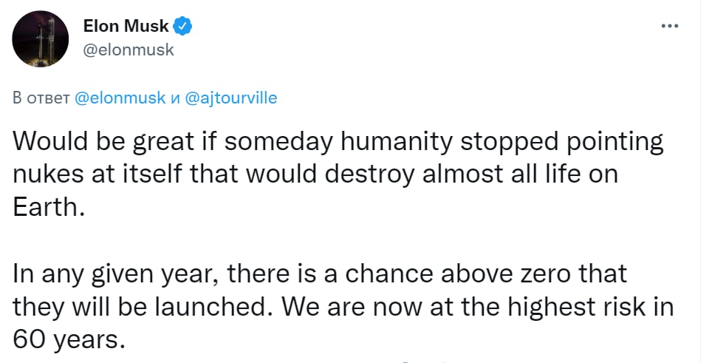The height and width of the screenshot is (363, 712).
Task: Click the 'В ответ' reply label
Action: 43,98
